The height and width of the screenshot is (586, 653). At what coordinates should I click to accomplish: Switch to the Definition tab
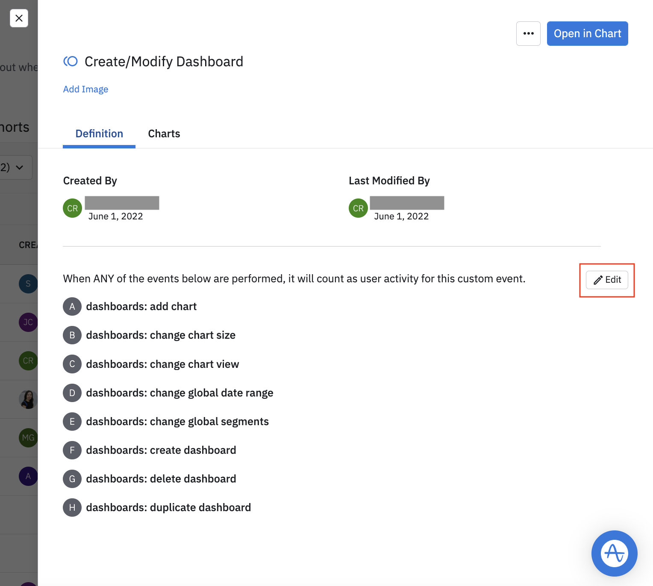99,134
